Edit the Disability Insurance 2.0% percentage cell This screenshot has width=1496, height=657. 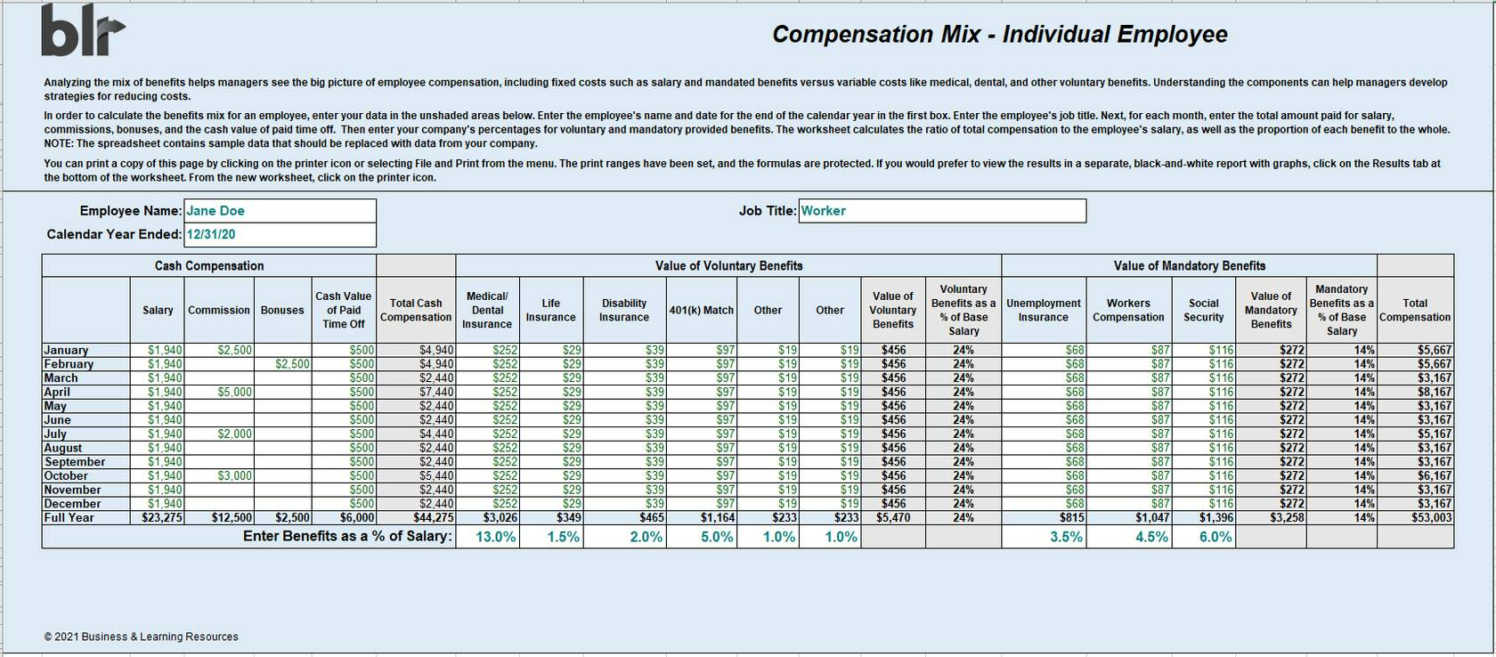[625, 537]
